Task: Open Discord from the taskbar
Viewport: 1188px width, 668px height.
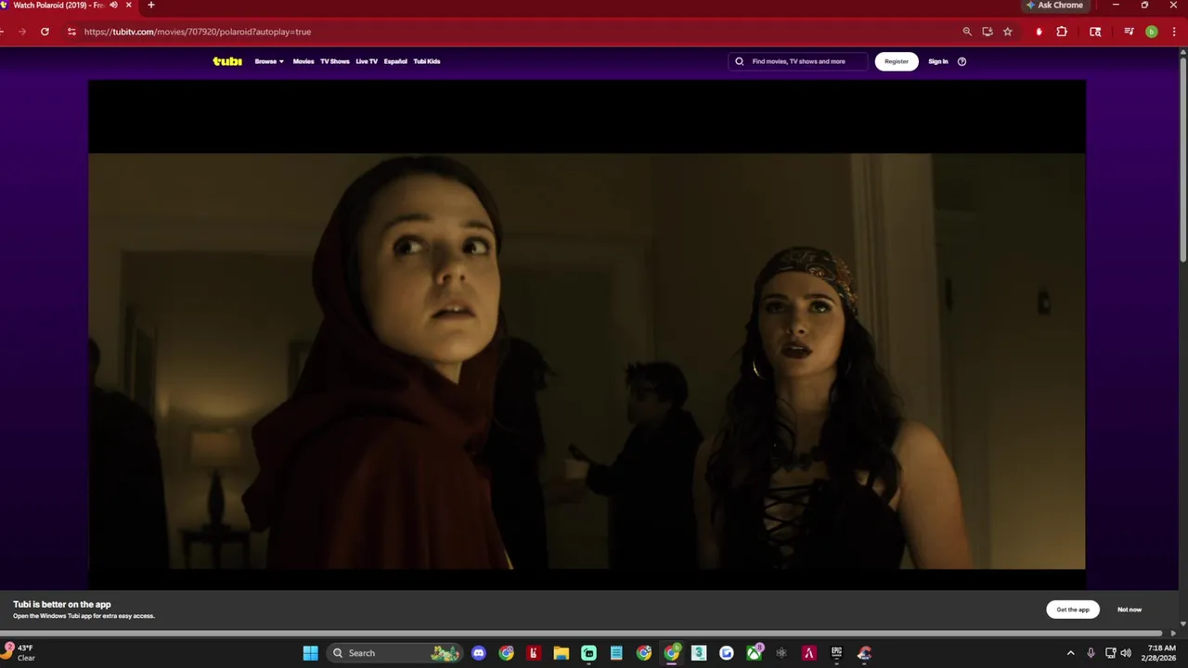Action: (478, 653)
